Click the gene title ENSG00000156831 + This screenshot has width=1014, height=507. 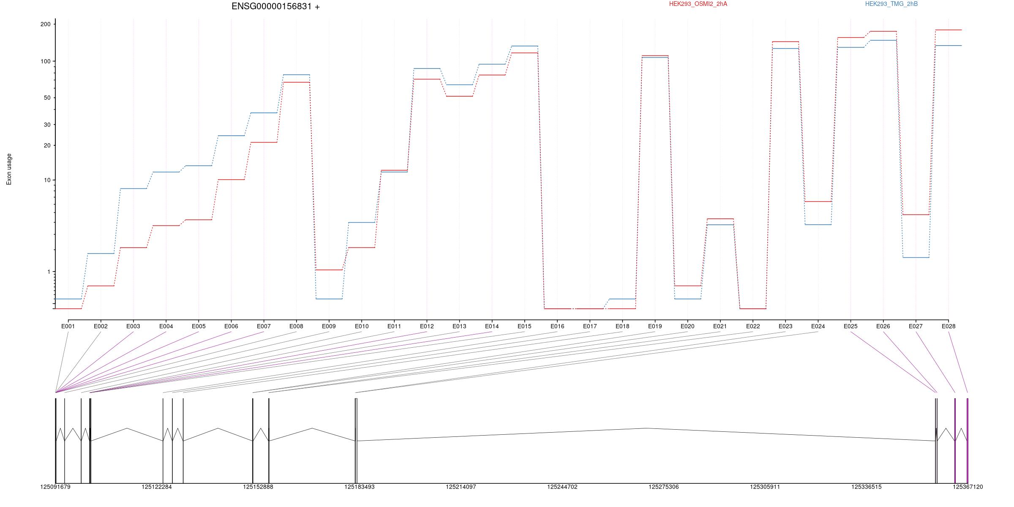275,6
